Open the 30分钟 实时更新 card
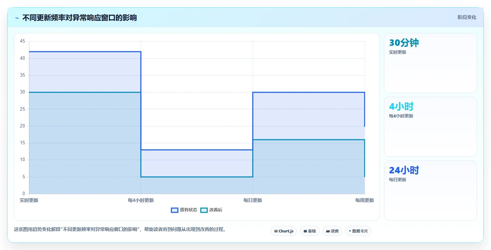Screen dimensions: 491x250 point(431,63)
